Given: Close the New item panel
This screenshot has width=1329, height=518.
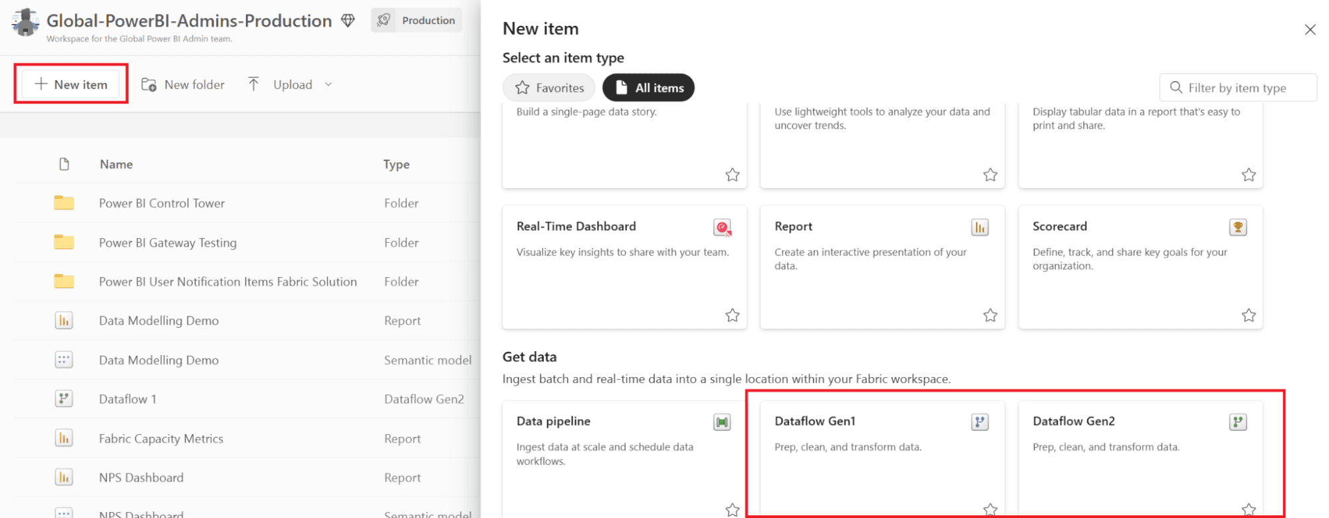Looking at the screenshot, I should pos(1310,30).
